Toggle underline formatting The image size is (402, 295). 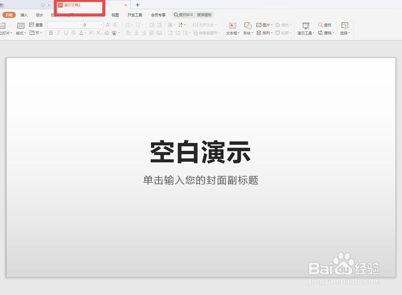66,33
